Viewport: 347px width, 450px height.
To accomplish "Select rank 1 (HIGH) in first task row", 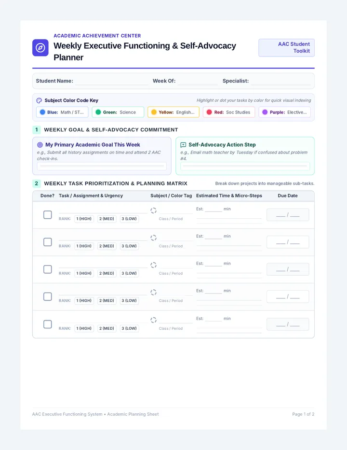I will pos(84,219).
